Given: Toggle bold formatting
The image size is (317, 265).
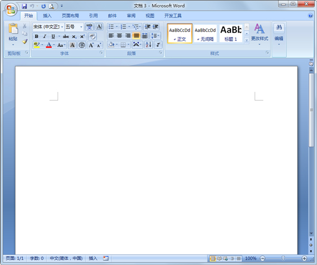Looking at the screenshot, I should [x=36, y=36].
